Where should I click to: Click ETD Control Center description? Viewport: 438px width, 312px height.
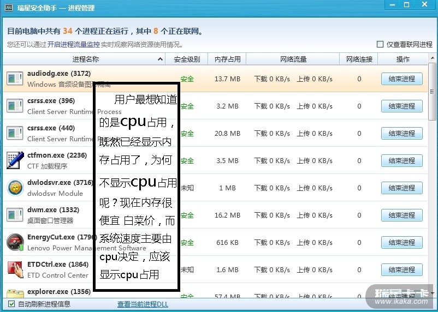click(58, 275)
